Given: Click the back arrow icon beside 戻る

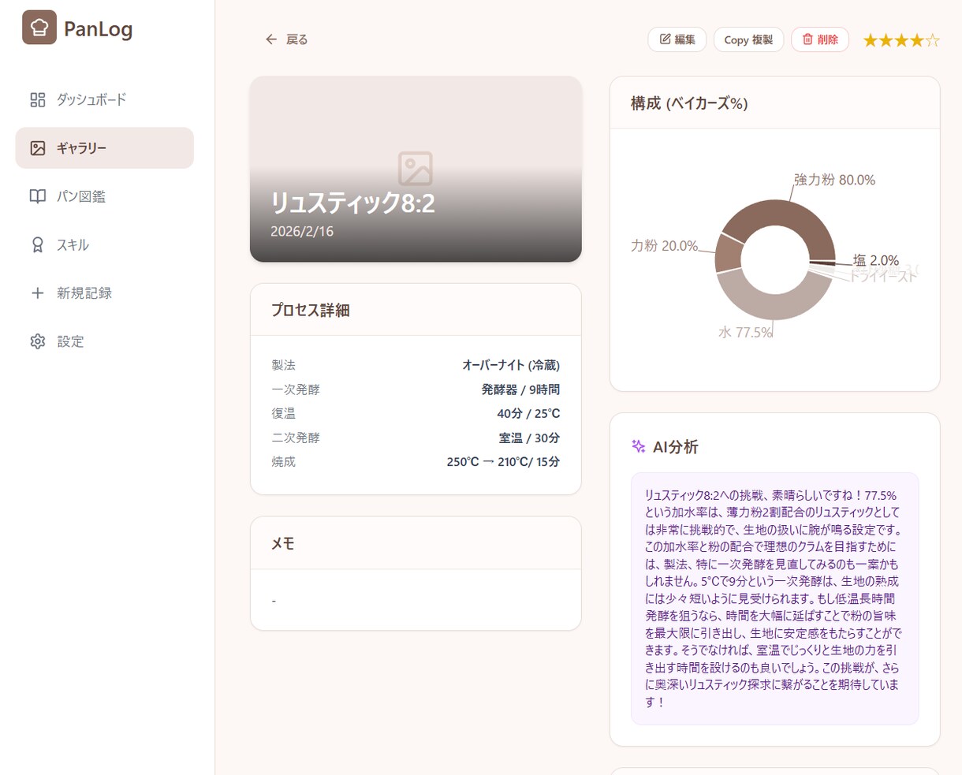Looking at the screenshot, I should pyautogui.click(x=271, y=39).
